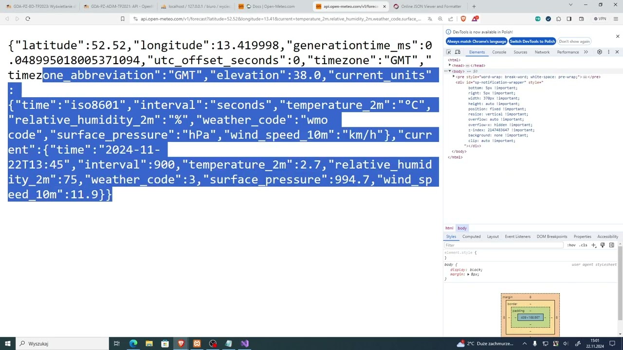Switch to the Performance tab
The height and width of the screenshot is (350, 623).
[x=568, y=52]
